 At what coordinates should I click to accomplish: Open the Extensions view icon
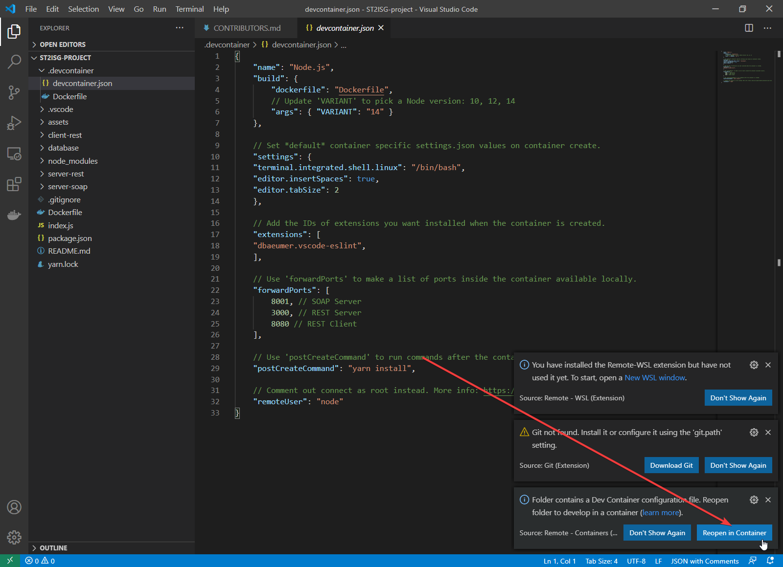[14, 184]
